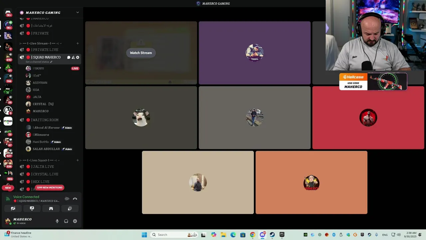Viewport: 426px width, 240px height.
Task: Open Google Chrome from taskbar
Action: pos(253,235)
